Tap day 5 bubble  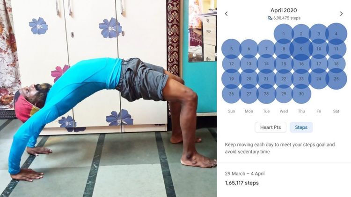pyautogui.click(x=231, y=49)
